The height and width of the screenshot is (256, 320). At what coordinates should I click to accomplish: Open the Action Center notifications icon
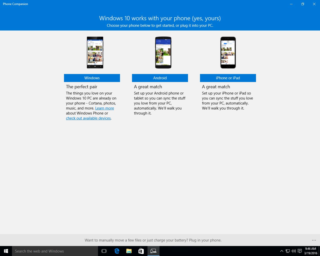(300, 251)
